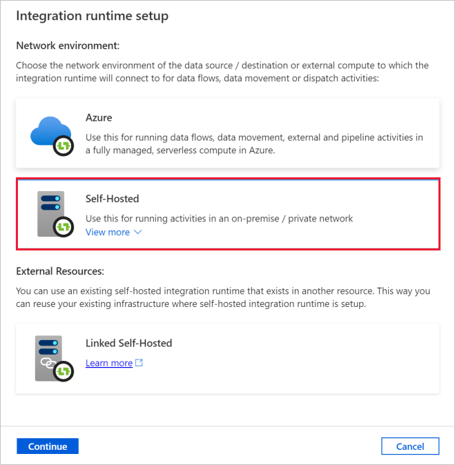The height and width of the screenshot is (465, 455).
Task: Click the external link icon beside Learn more
Action: (x=139, y=363)
